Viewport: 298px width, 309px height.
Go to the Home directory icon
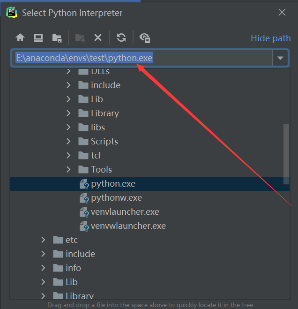click(20, 38)
